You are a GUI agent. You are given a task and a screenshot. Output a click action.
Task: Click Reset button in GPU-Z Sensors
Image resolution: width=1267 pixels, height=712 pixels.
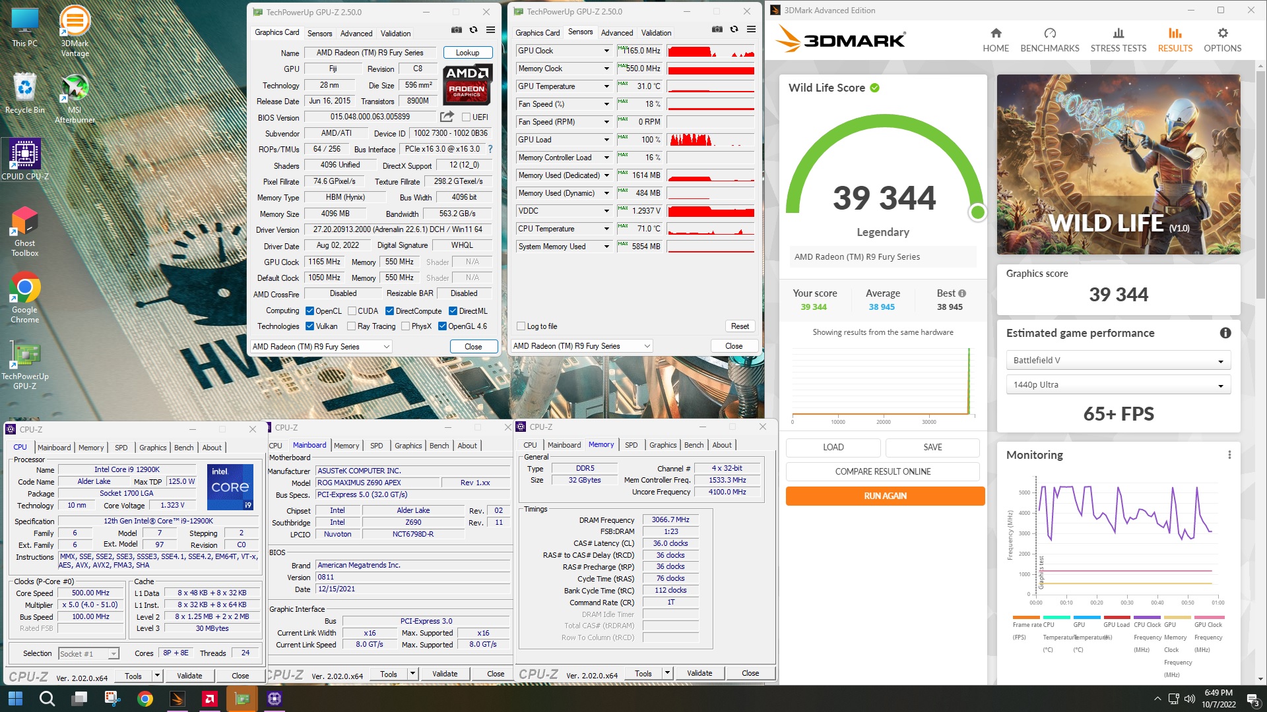pyautogui.click(x=740, y=326)
